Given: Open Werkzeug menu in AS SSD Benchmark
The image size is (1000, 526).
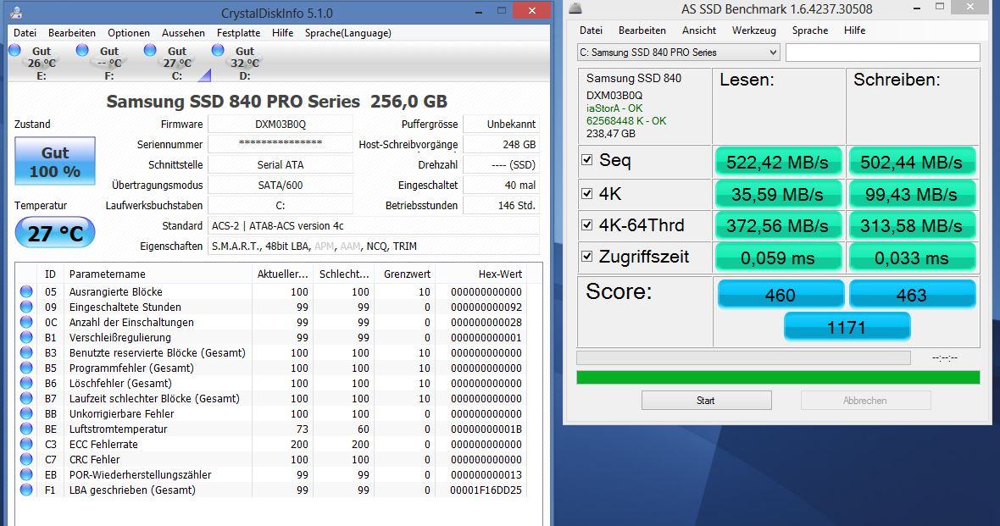Looking at the screenshot, I should [x=754, y=30].
